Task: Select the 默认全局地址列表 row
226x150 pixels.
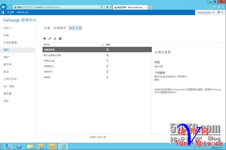Action: pyautogui.click(x=97, y=55)
